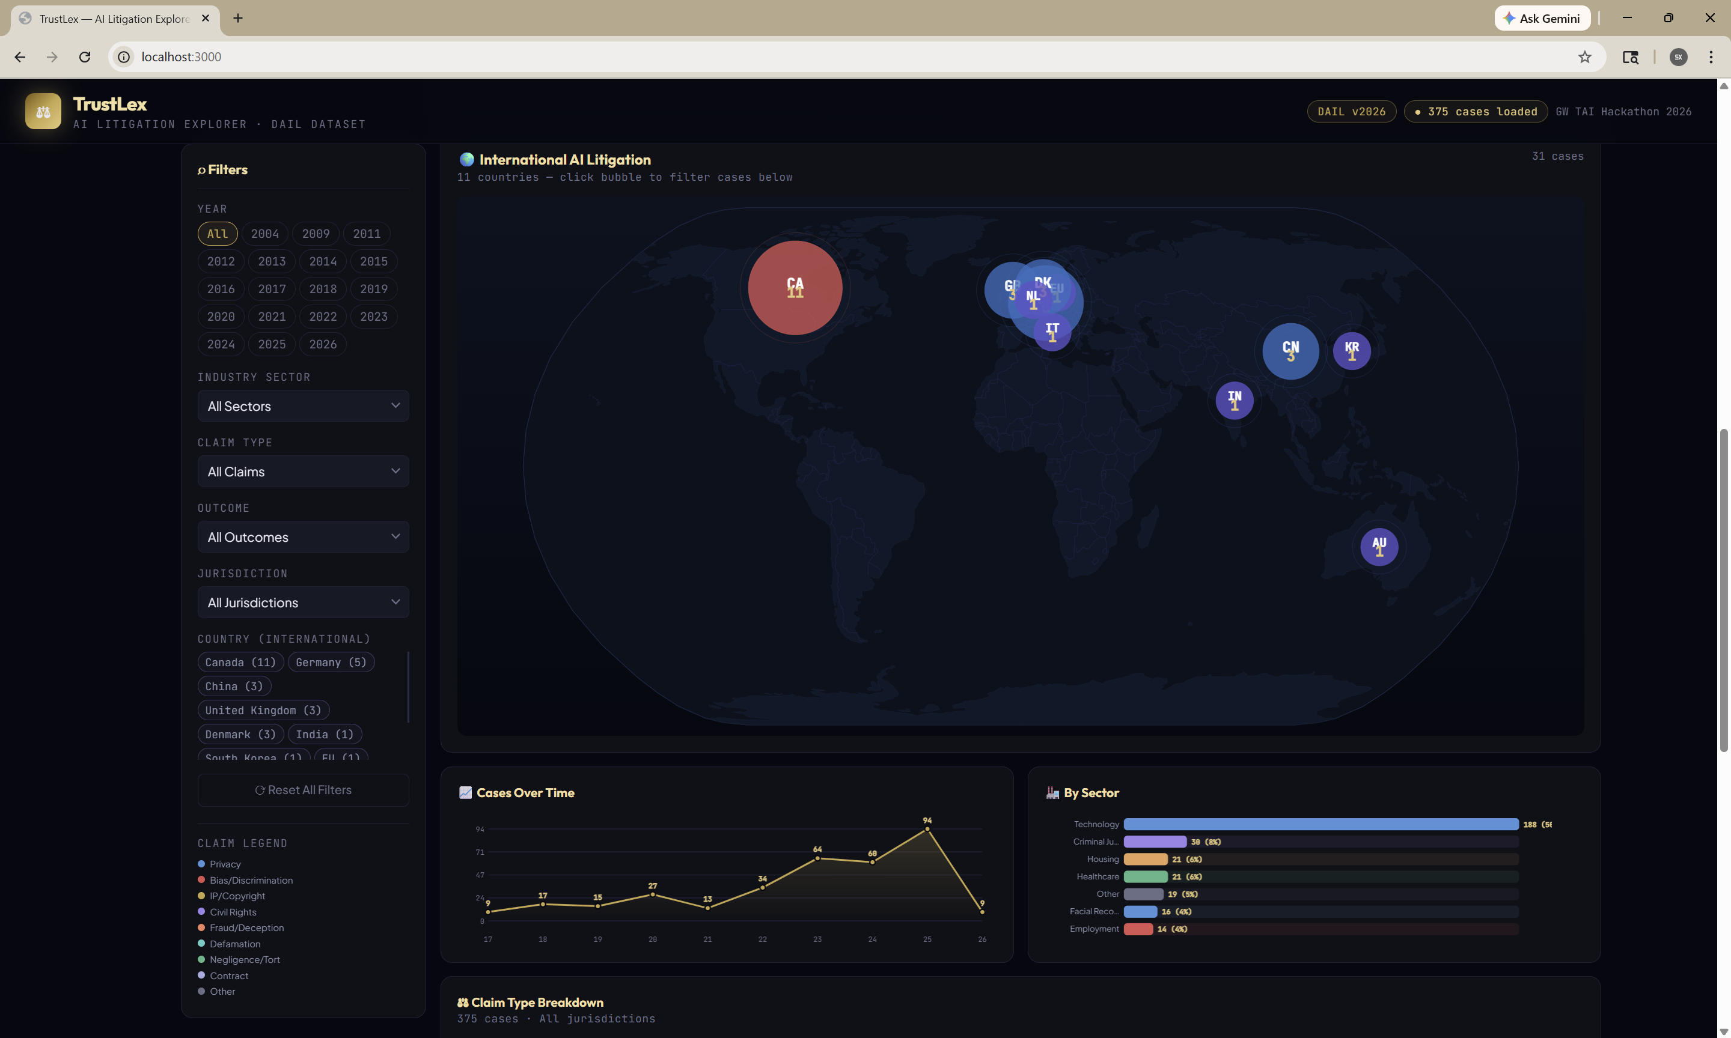Open a new browser tab with plus icon
This screenshot has height=1038, width=1731.
(238, 18)
